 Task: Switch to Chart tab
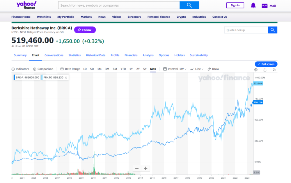36,55
